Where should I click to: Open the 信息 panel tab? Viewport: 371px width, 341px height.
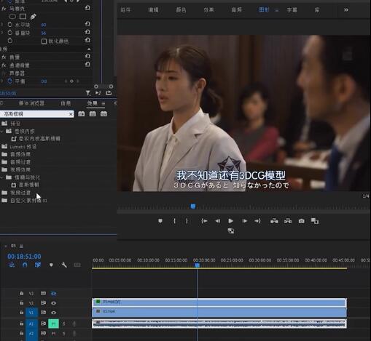(66, 103)
